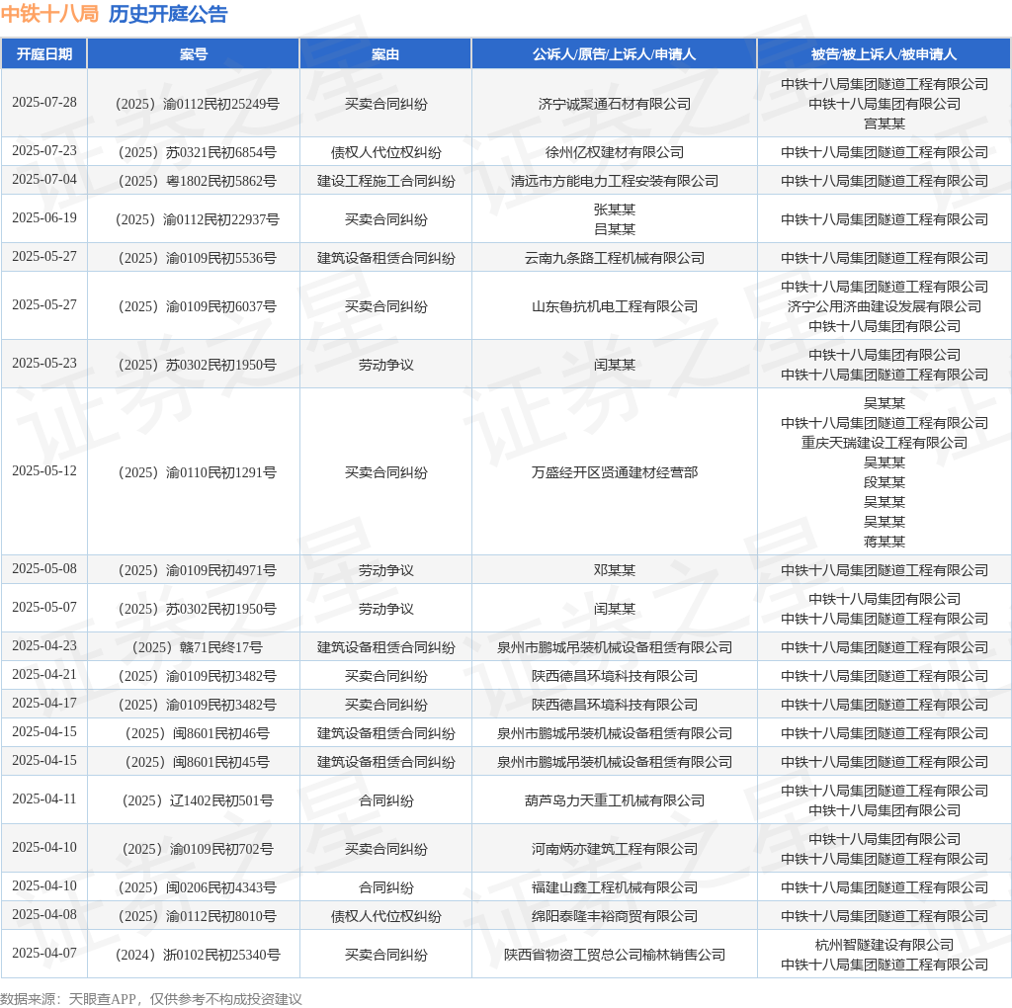Click the 历史开庭公告 title text
1012x1008 pixels.
coord(168,14)
